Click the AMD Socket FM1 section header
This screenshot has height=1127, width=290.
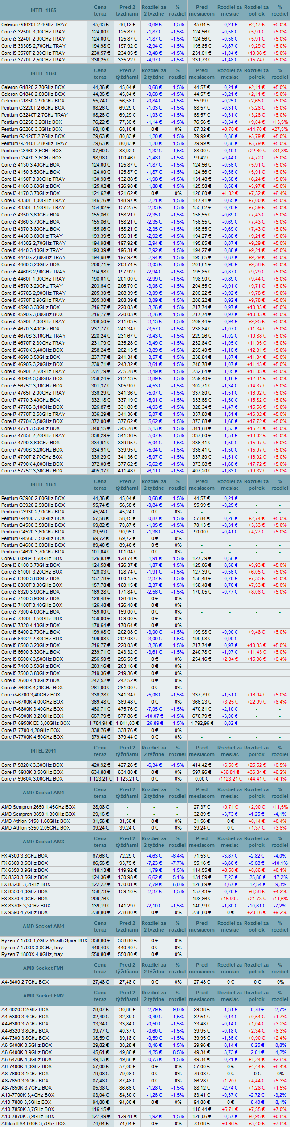click(44, 968)
